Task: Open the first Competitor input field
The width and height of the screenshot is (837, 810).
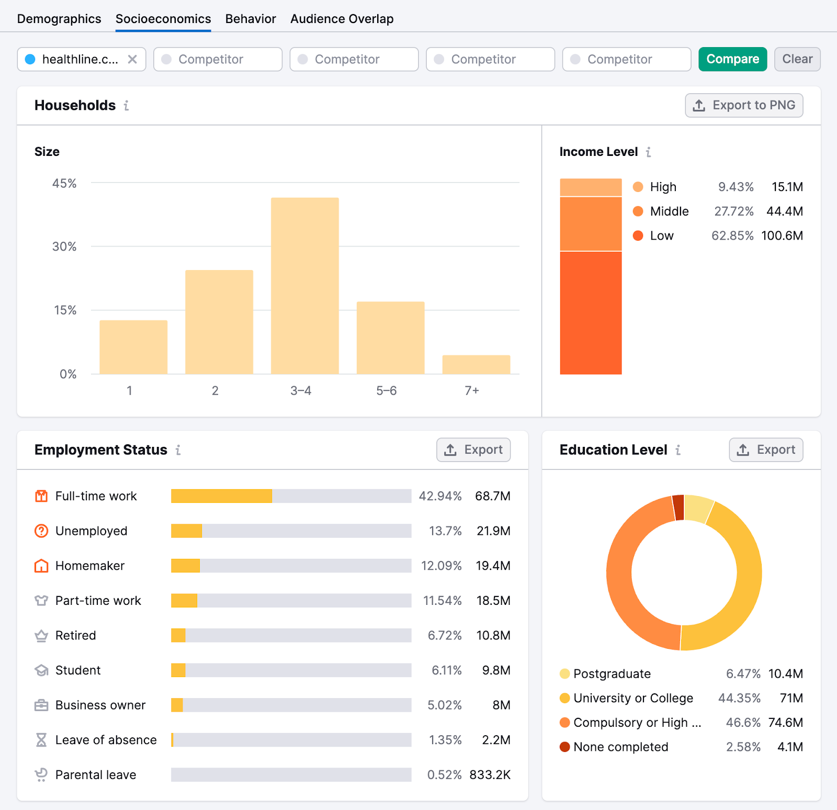Action: pyautogui.click(x=218, y=59)
